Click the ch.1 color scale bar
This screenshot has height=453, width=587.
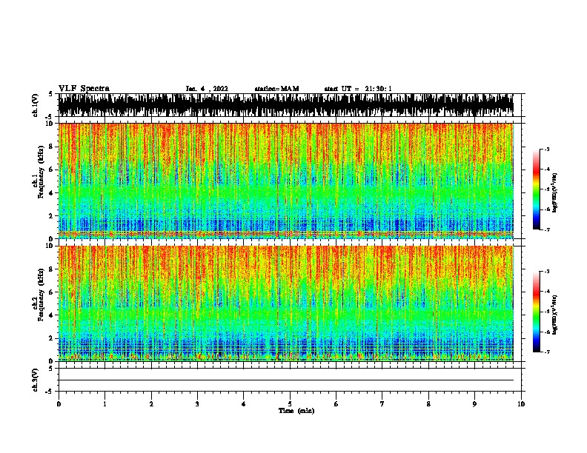click(537, 189)
